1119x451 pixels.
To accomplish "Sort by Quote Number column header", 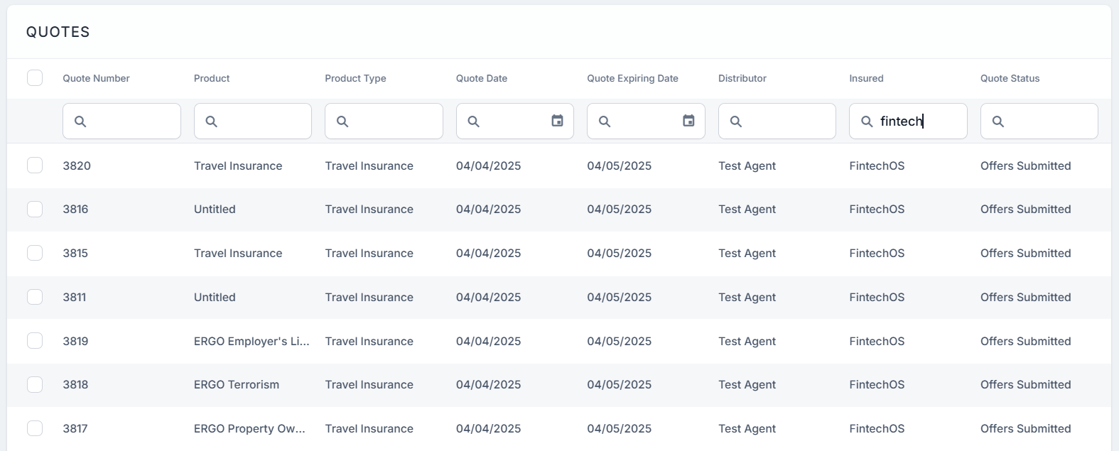I will pyautogui.click(x=96, y=78).
